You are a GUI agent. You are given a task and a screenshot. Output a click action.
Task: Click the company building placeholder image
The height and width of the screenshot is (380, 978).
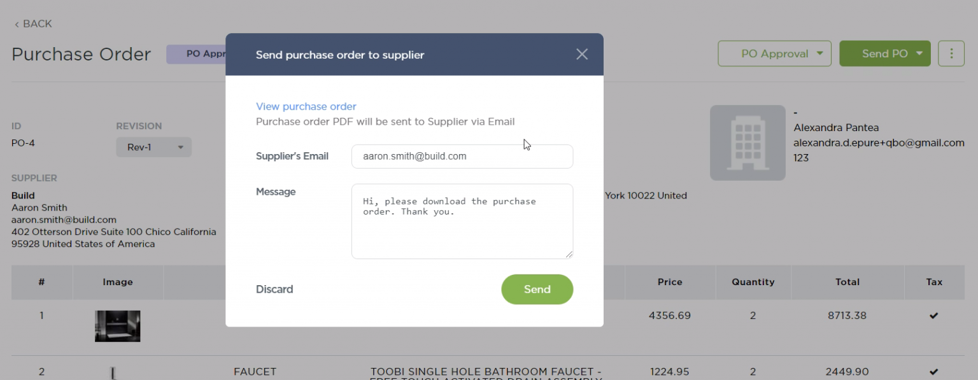coord(748,143)
